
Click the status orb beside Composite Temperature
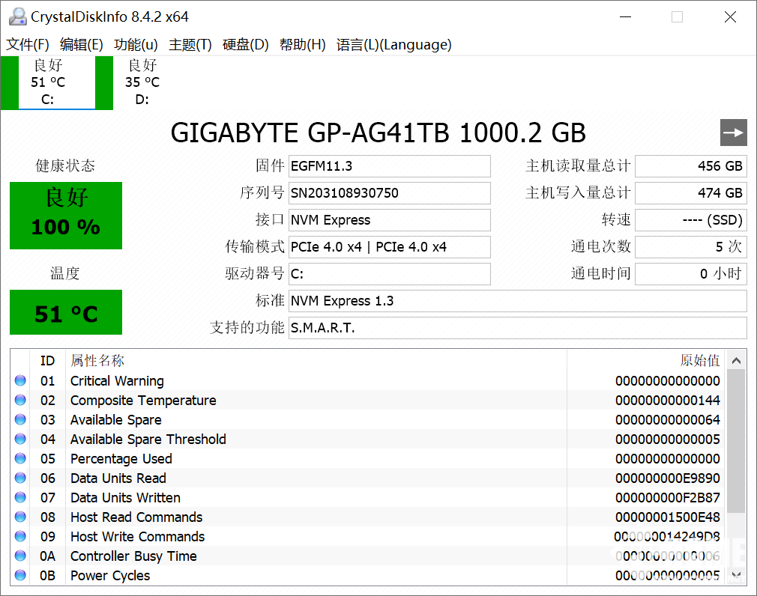[x=20, y=401]
